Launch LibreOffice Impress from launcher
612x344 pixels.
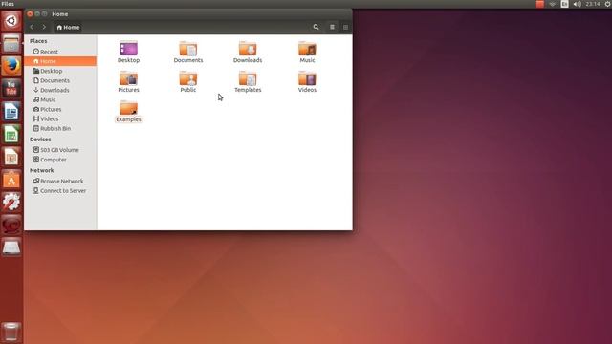tap(11, 157)
